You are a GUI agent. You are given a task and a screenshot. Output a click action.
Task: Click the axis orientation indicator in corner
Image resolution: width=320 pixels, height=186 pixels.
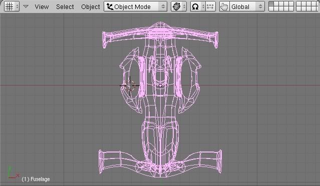click(13, 173)
